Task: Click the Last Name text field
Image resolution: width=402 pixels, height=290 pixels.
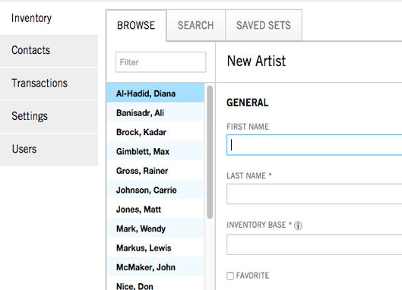Action: pyautogui.click(x=315, y=194)
